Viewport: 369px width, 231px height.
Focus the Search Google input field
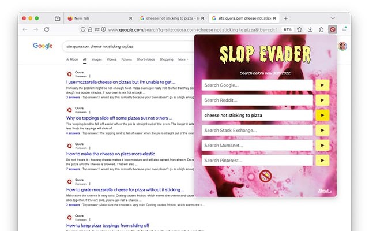click(x=257, y=85)
